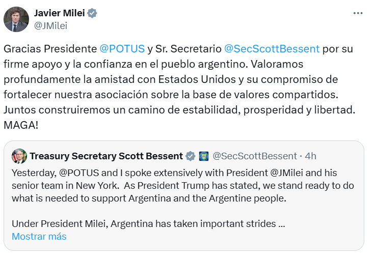Open the @JMilei handle below the name
Image resolution: width=374 pixels, height=258 pixels.
coord(50,25)
